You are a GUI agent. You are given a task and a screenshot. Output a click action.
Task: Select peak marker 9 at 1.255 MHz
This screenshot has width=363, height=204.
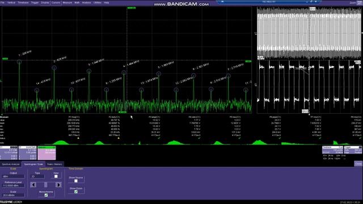click(107, 90)
